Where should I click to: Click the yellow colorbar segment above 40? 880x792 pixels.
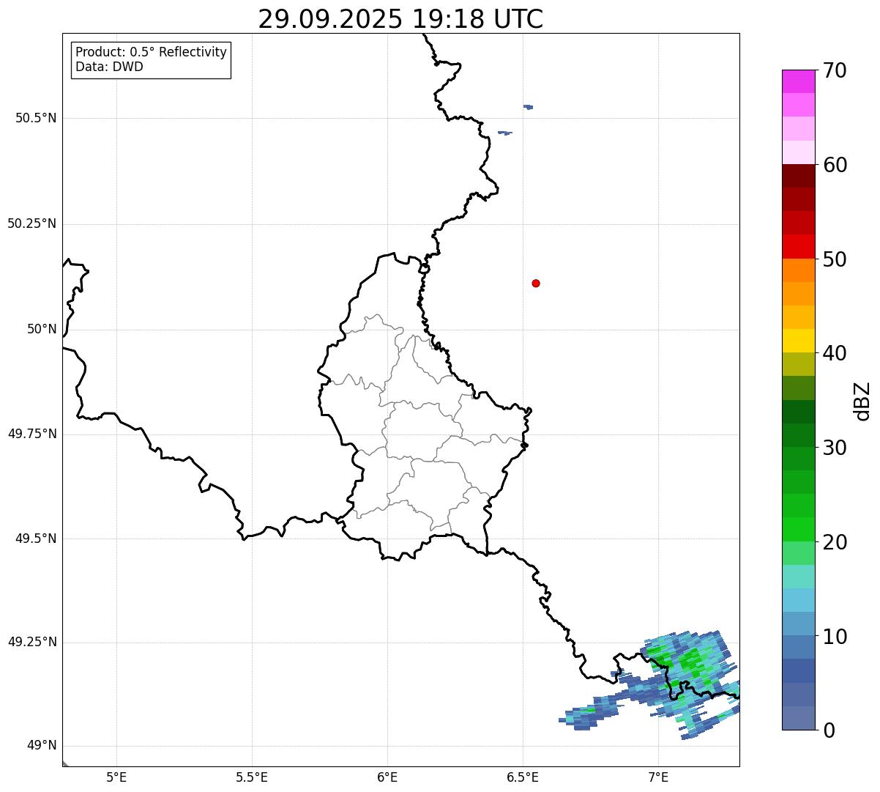(x=799, y=341)
